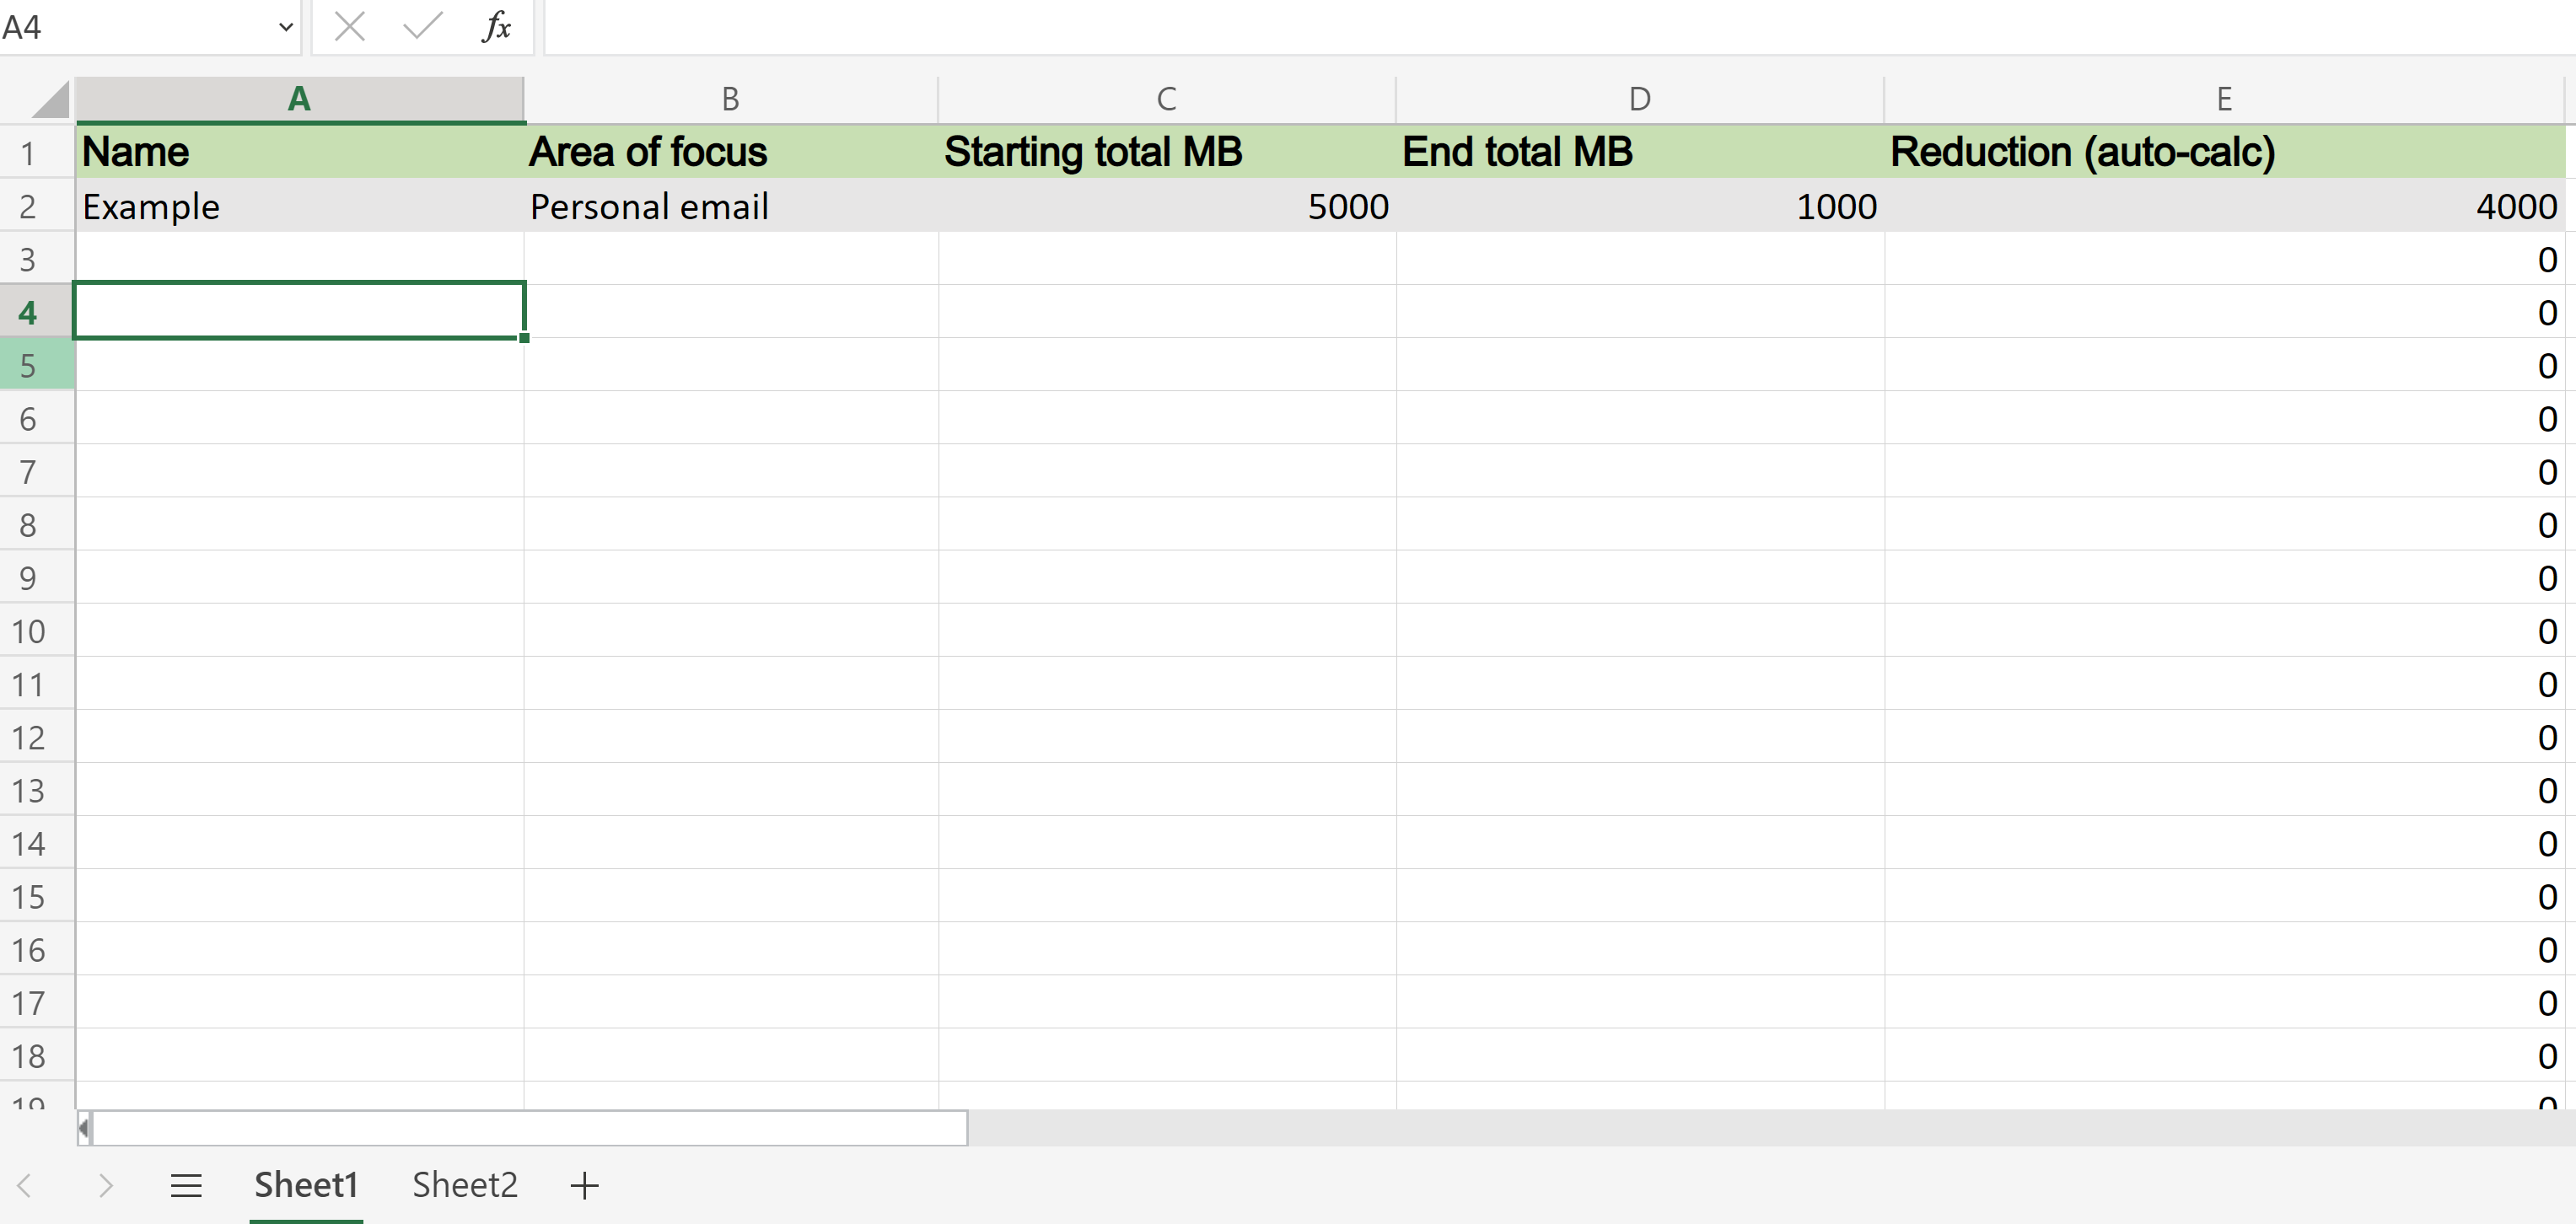Click the previous sheet navigation arrow
This screenshot has width=2576, height=1224.
coord(25,1185)
